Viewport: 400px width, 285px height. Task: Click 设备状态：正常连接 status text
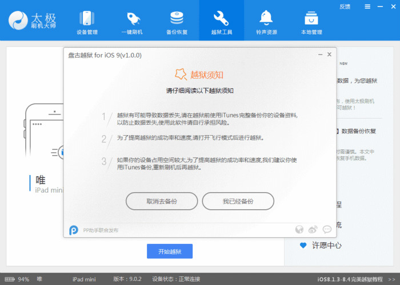pos(176,279)
